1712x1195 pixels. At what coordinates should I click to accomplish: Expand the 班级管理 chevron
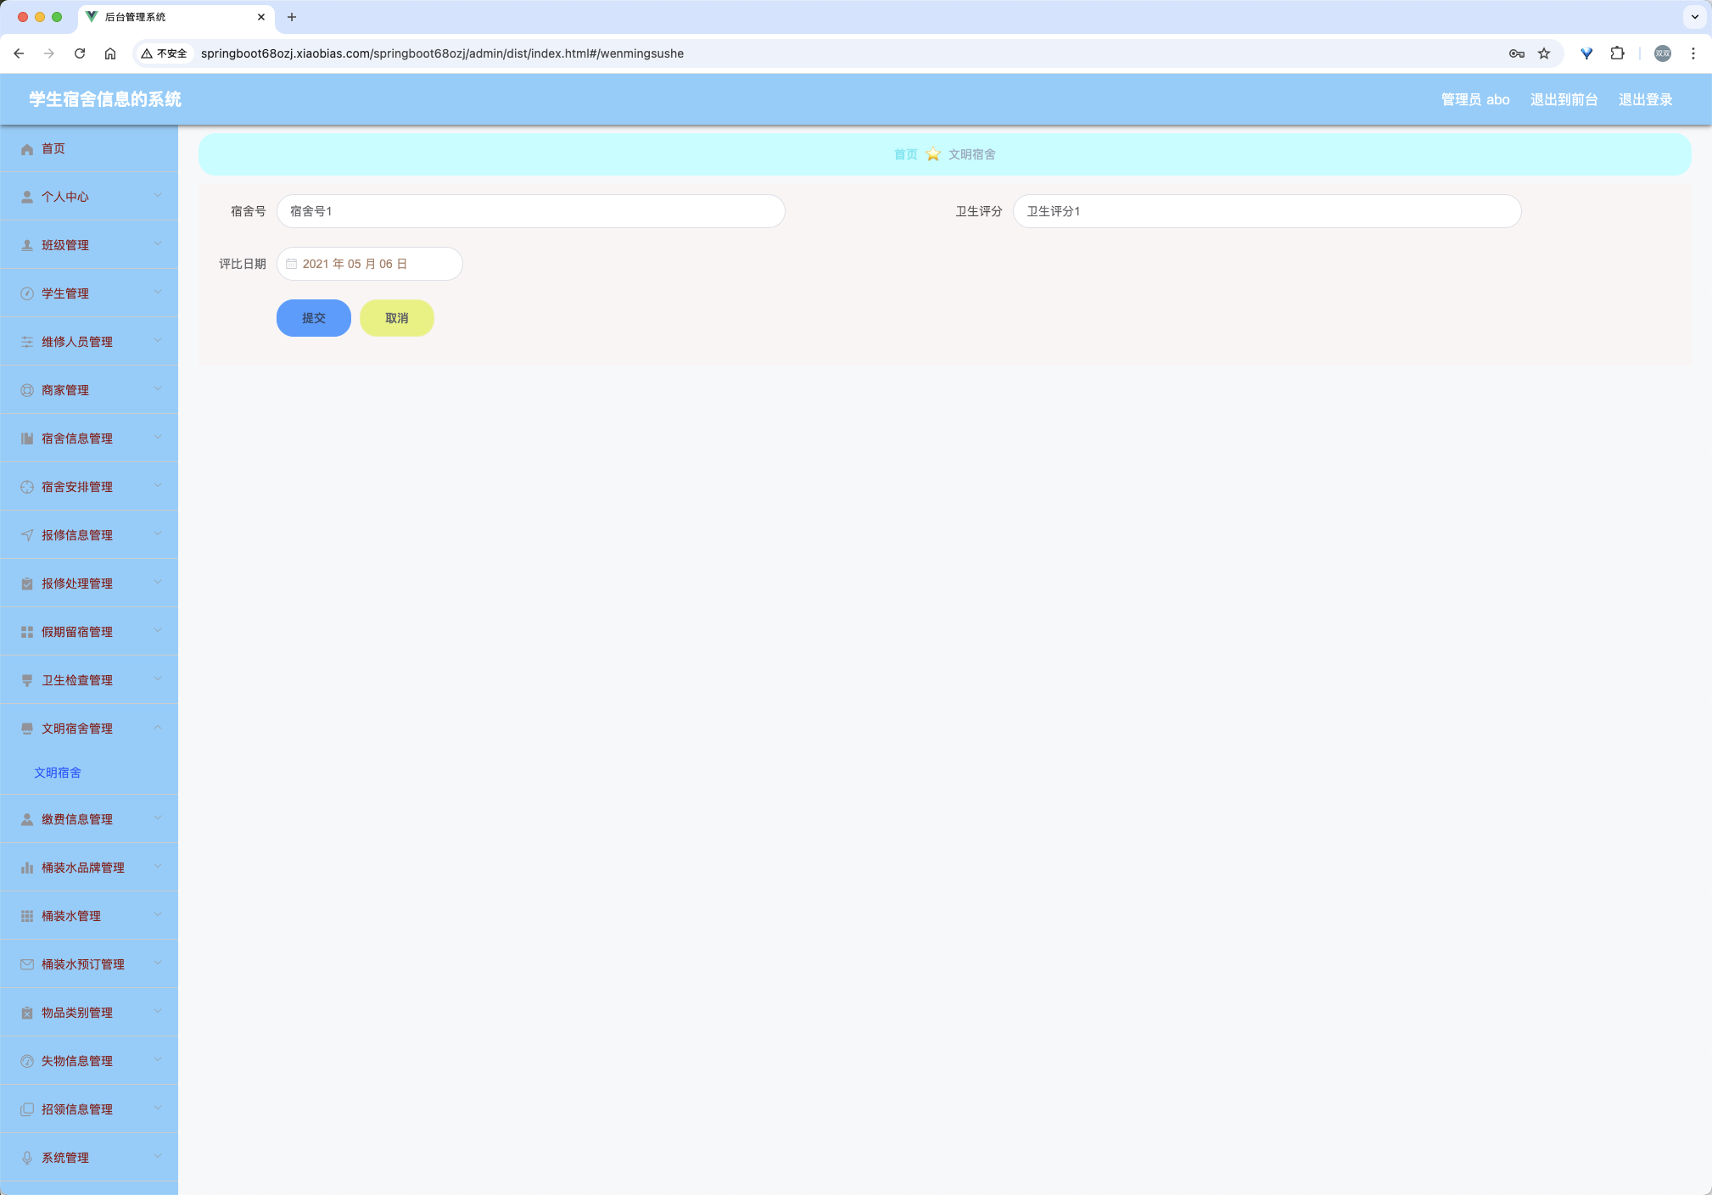158,244
